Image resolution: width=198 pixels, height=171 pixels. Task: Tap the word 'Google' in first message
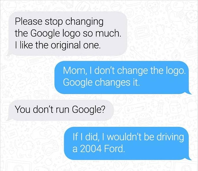click(x=45, y=34)
